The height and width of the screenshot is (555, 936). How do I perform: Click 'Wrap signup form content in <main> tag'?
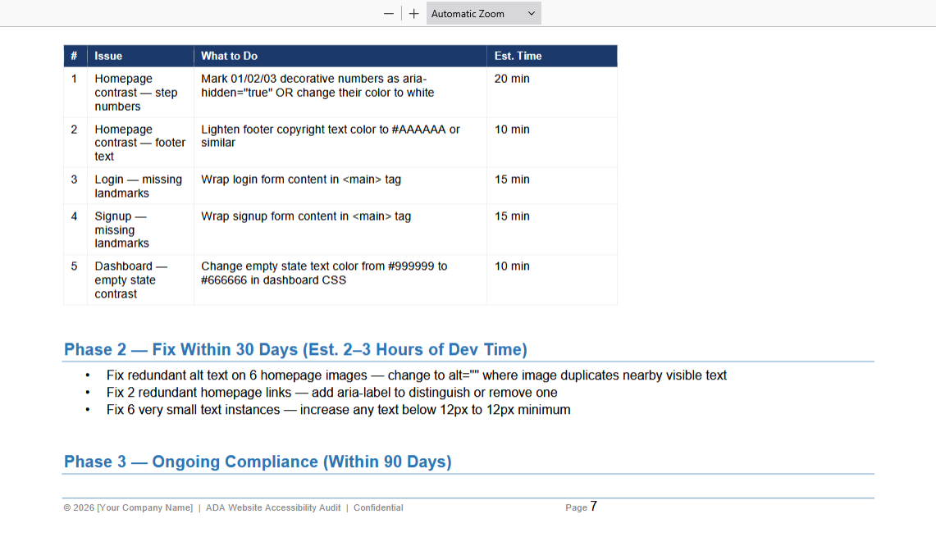click(306, 216)
